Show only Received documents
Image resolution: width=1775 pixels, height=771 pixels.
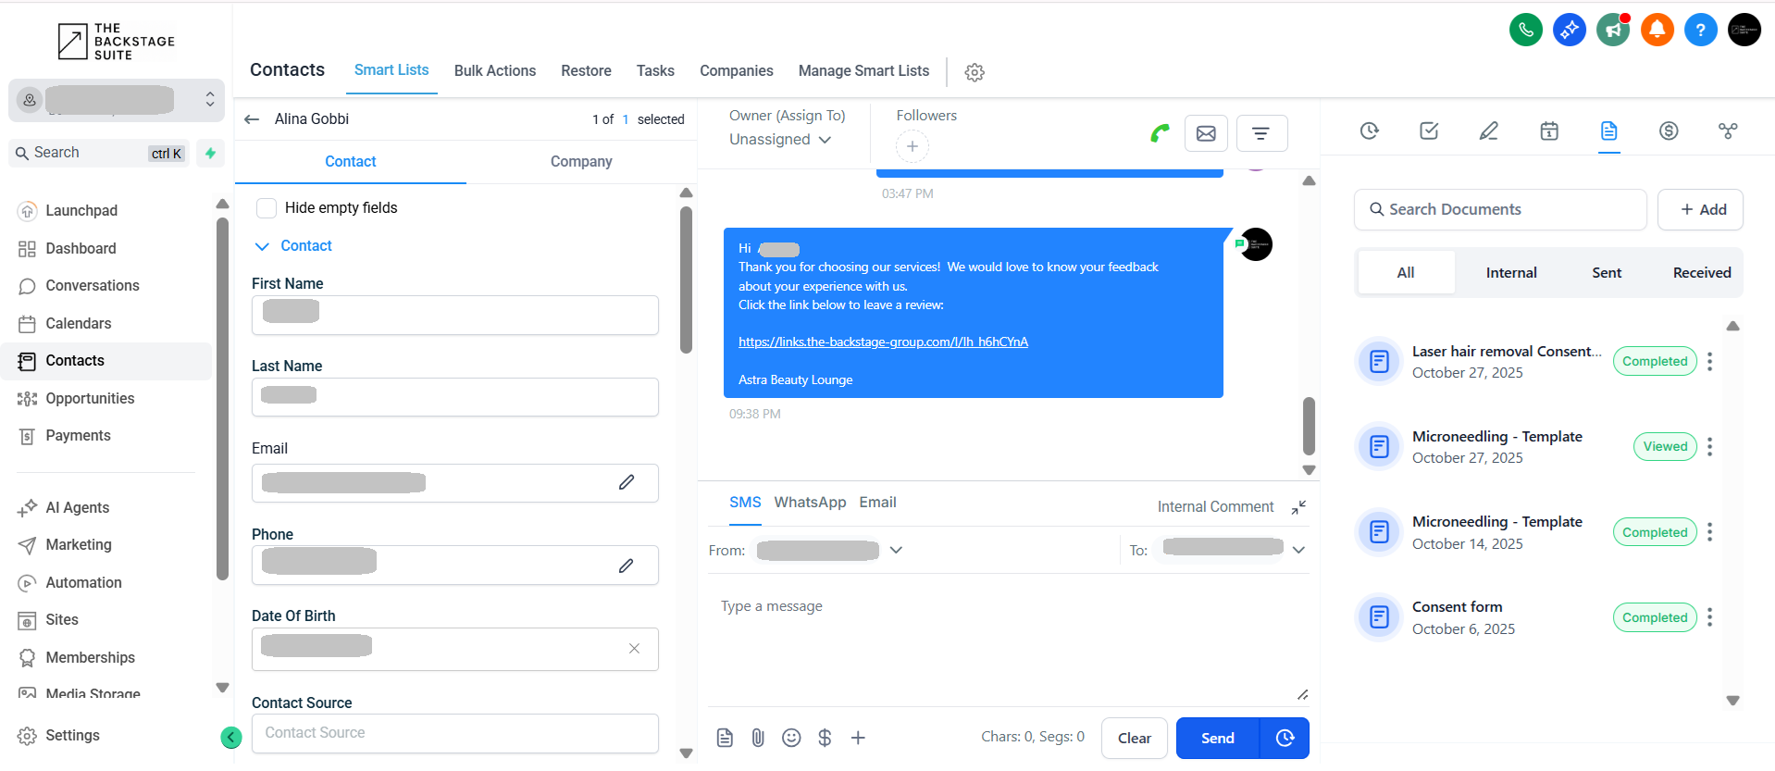click(x=1701, y=273)
